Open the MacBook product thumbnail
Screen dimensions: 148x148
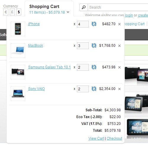(x=18, y=50)
